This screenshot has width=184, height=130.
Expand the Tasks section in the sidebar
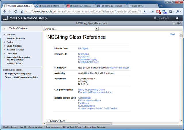point(5,42)
